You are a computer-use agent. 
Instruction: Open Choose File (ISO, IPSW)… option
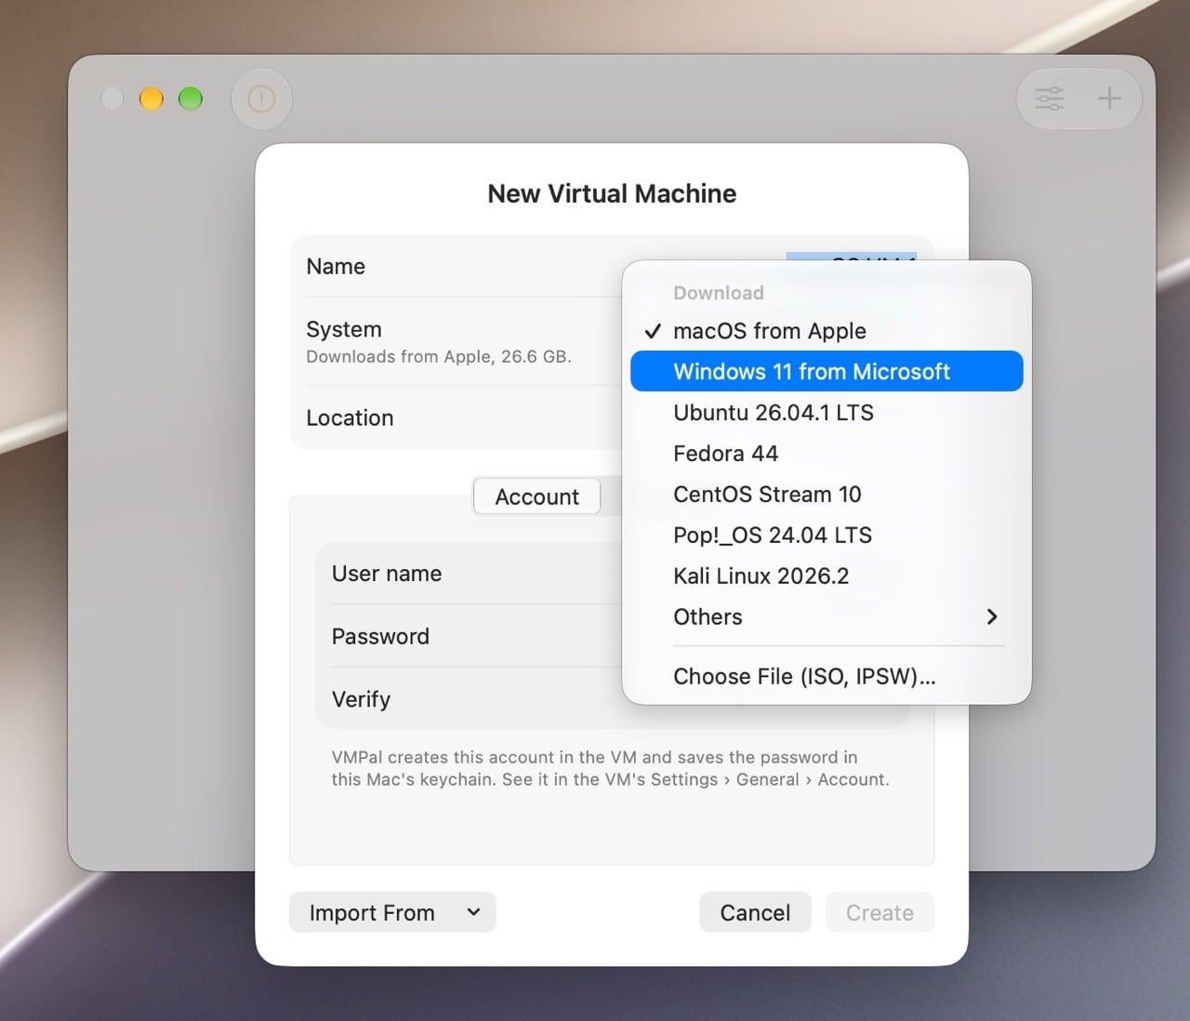click(826, 677)
